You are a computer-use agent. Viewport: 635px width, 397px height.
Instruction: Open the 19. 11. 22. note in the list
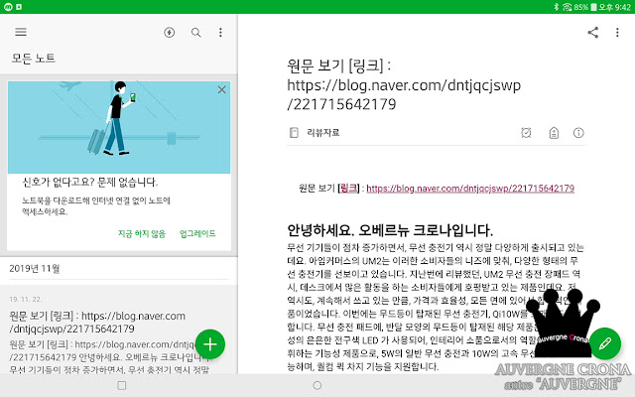(119, 331)
